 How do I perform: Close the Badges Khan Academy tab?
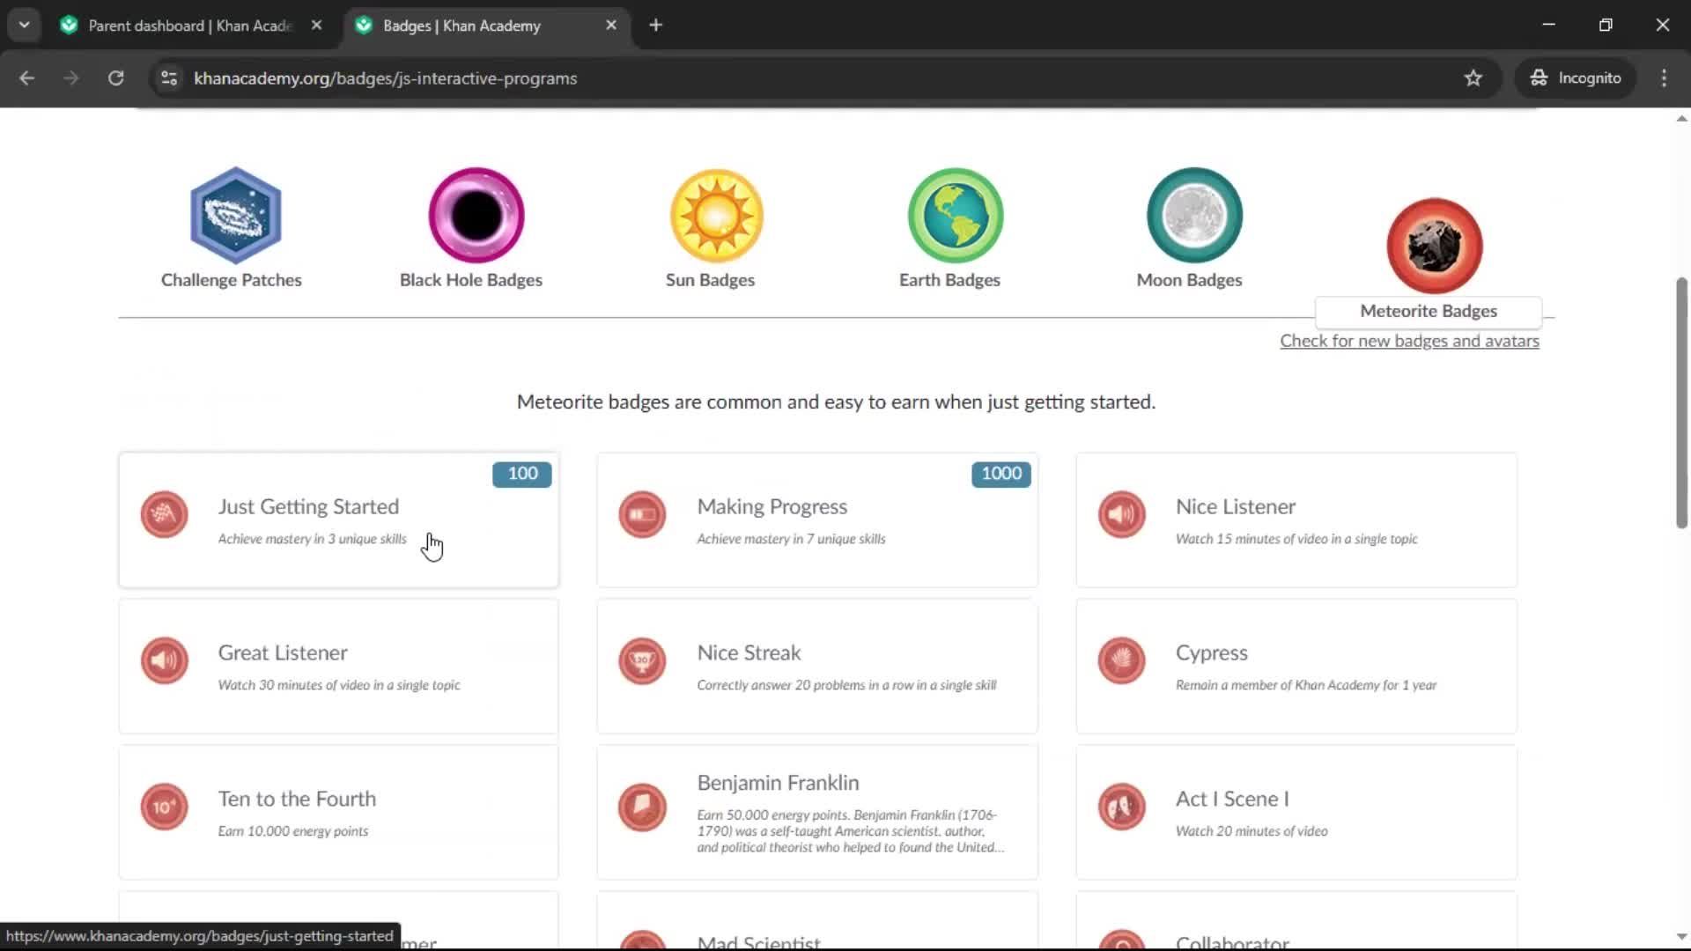pos(611,25)
